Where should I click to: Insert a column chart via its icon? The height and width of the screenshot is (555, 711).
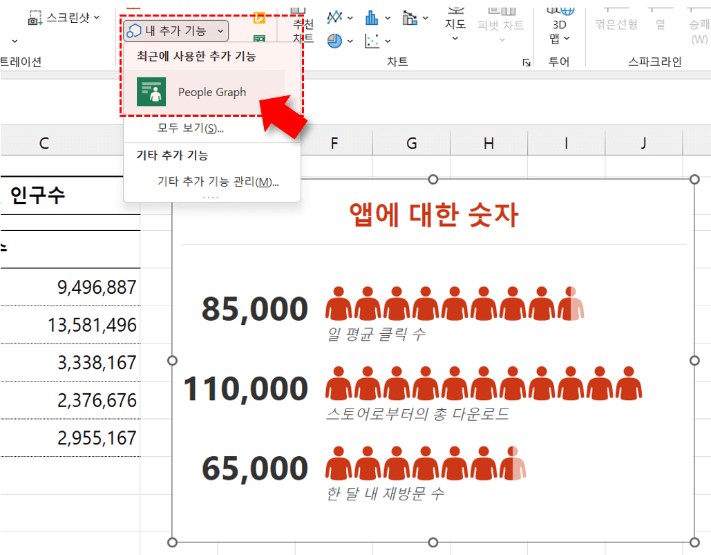click(x=372, y=18)
